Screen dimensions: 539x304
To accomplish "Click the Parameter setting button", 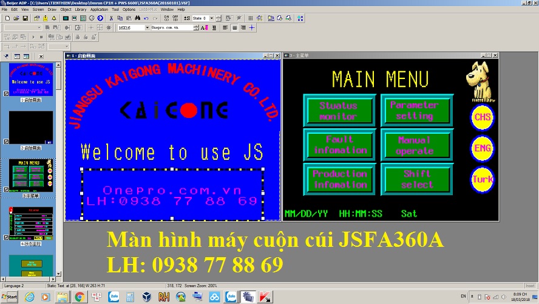I will point(416,111).
